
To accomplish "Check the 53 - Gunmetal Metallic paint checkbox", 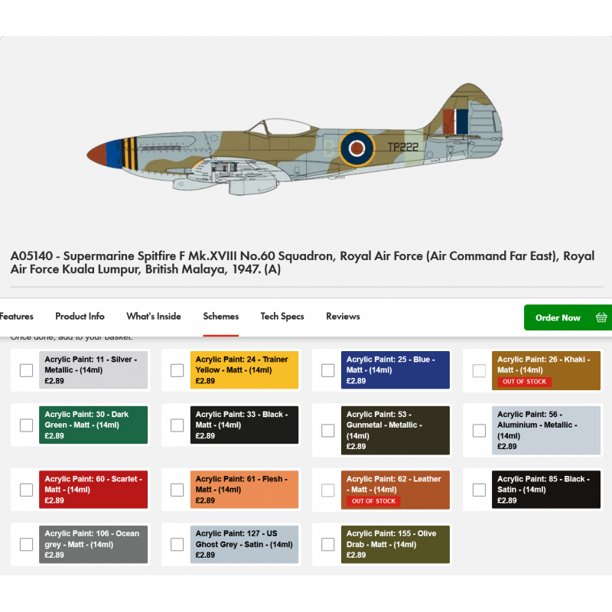I will coord(328,431).
